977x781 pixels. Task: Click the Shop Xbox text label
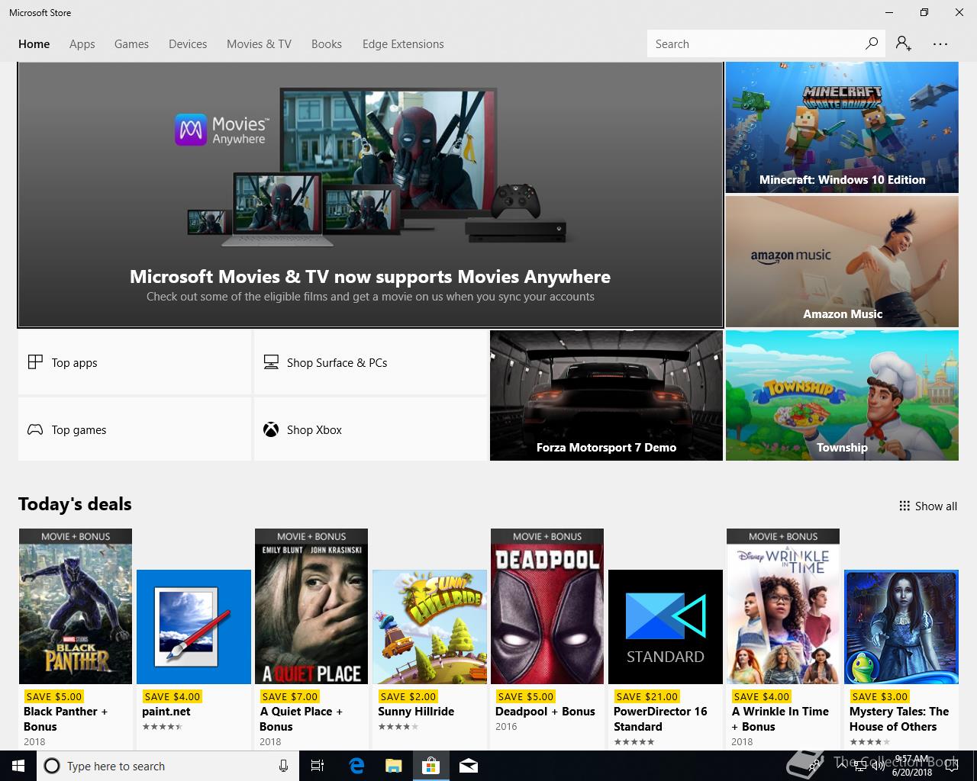coord(314,430)
